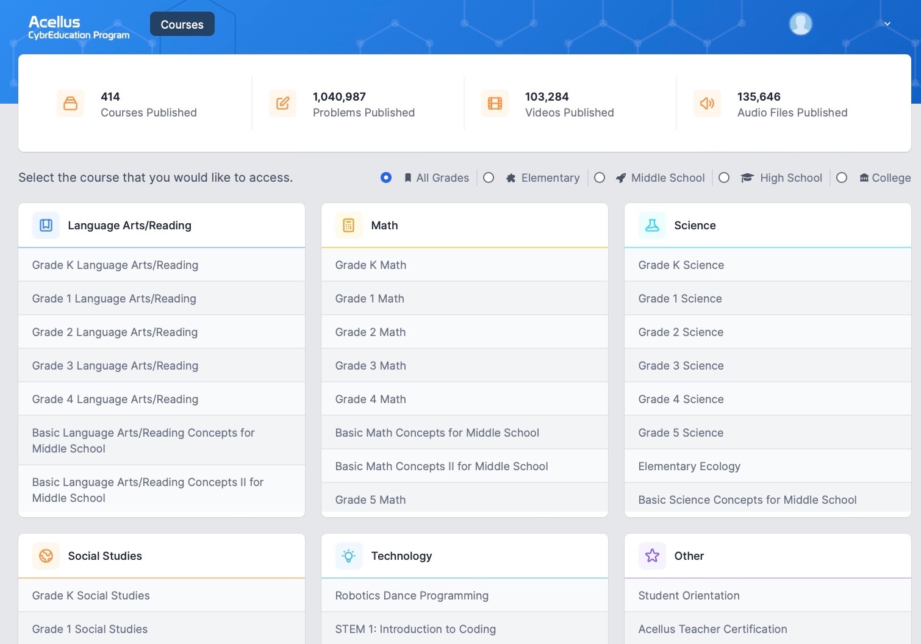This screenshot has width=921, height=644.
Task: Open Basic Math Concepts II for Middle School
Action: pyautogui.click(x=465, y=466)
